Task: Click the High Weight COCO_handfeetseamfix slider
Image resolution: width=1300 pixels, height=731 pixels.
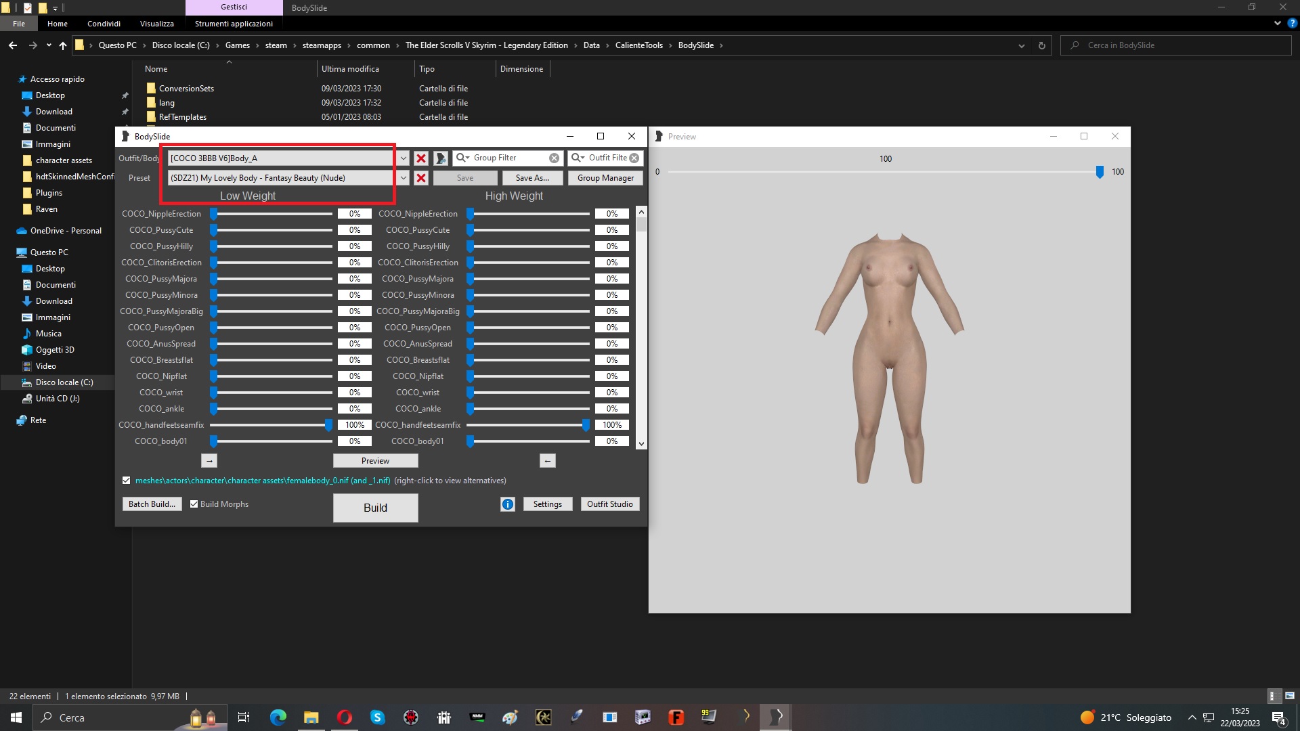Action: point(528,425)
